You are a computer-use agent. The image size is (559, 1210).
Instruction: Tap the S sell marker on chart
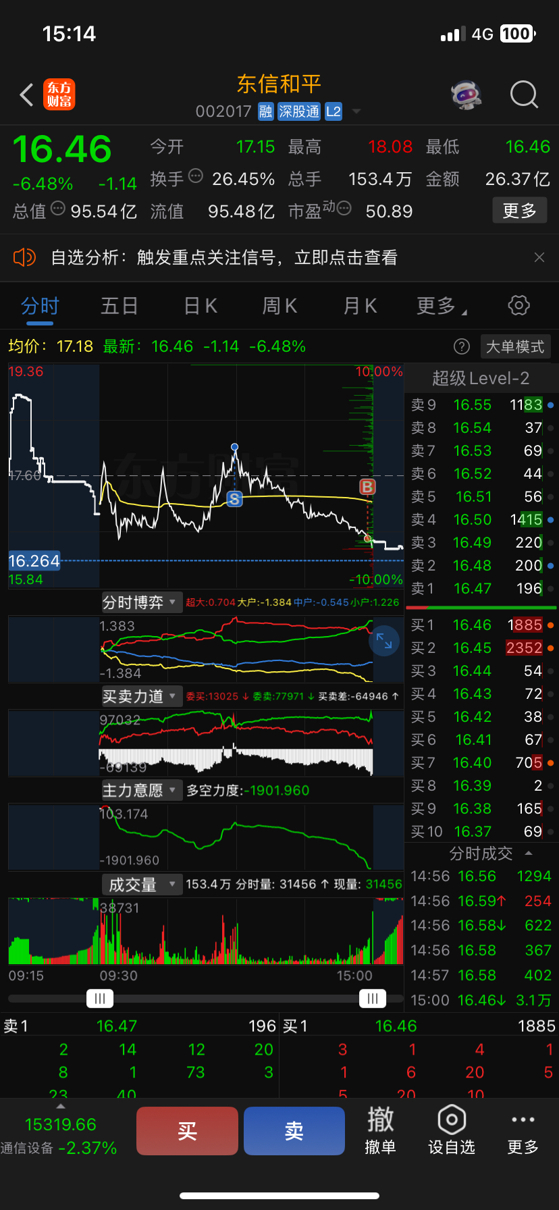click(234, 499)
